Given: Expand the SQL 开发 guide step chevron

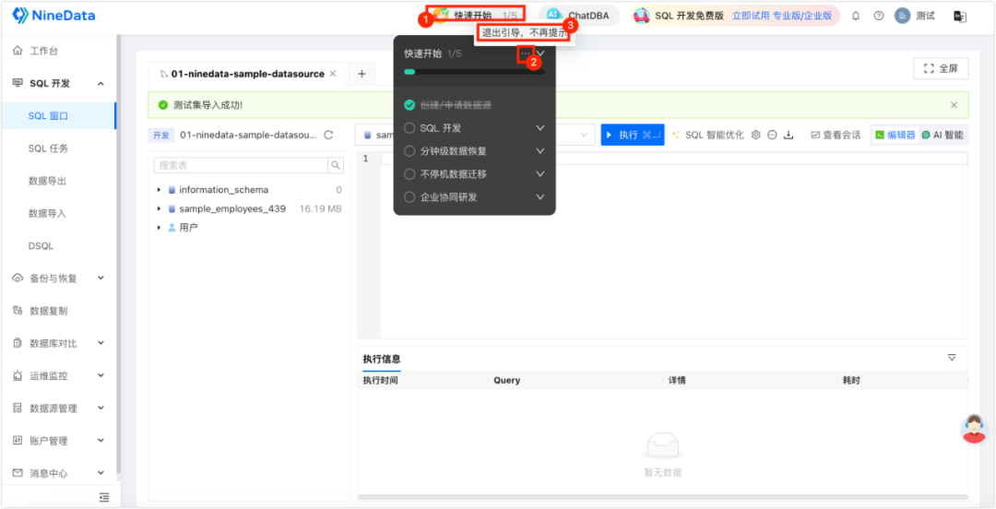Looking at the screenshot, I should point(540,128).
